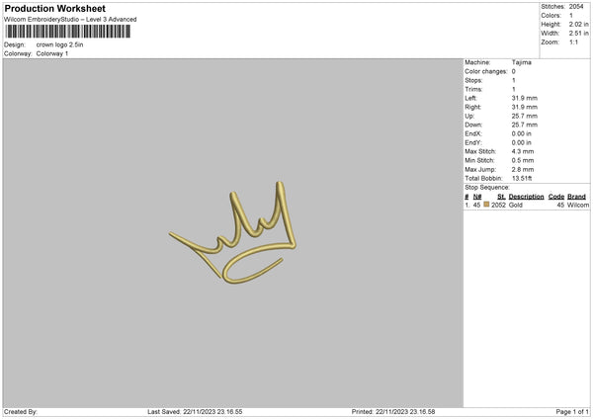
Task: Click the Stop Sequence heading
Action: (x=487, y=188)
